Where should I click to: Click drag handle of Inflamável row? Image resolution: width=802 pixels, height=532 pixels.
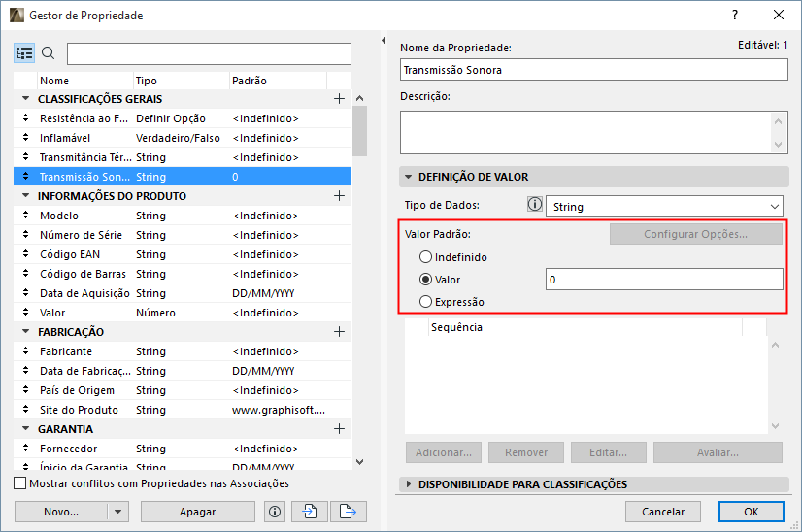coord(25,138)
